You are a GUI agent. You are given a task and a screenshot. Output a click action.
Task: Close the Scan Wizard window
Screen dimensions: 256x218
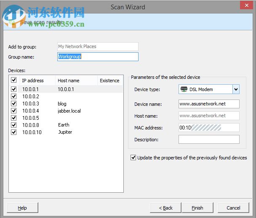(x=247, y=5)
